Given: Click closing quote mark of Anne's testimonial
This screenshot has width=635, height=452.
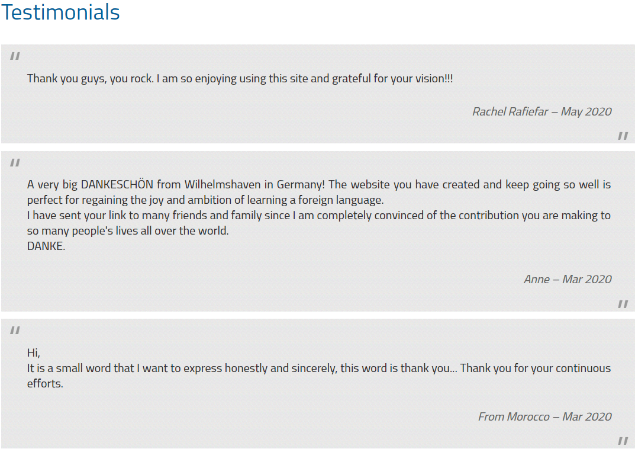Looking at the screenshot, I should pos(623,304).
